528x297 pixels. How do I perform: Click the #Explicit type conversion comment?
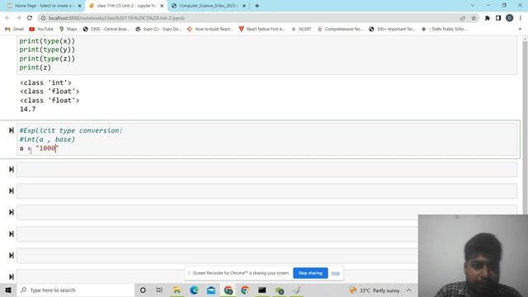(x=71, y=130)
